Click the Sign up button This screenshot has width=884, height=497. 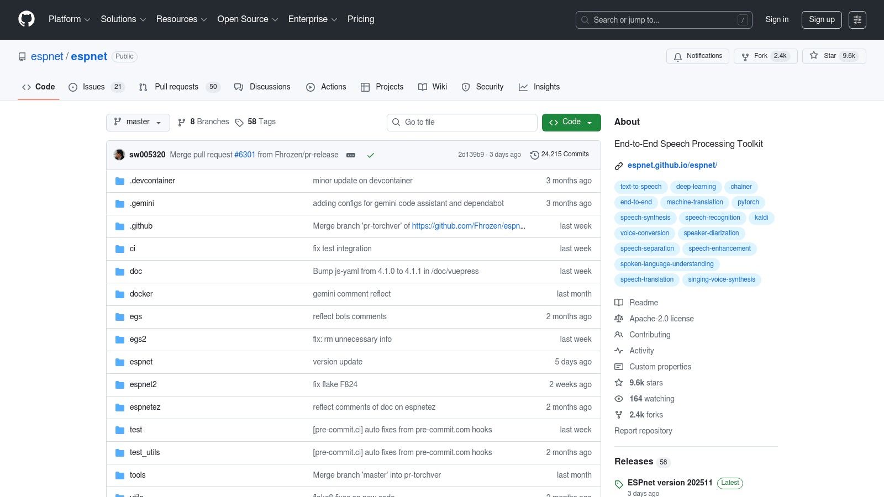coord(822,20)
